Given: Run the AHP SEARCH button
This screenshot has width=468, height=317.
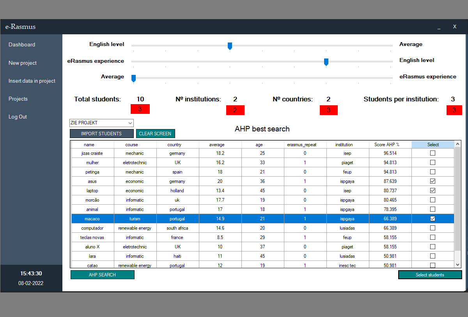Looking at the screenshot, I should [102, 275].
